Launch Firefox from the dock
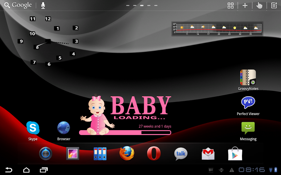The height and width of the screenshot is (175, 281). [127, 153]
